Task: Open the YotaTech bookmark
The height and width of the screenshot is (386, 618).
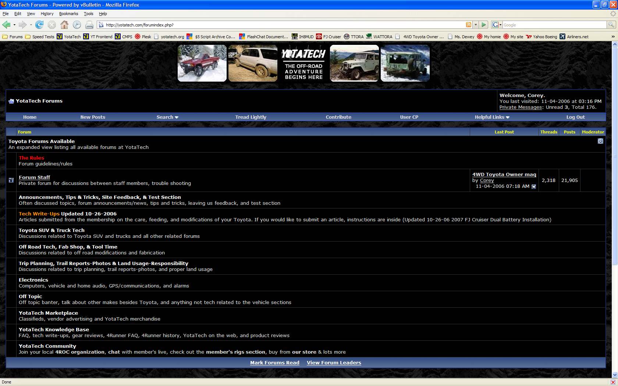Action: click(x=69, y=37)
